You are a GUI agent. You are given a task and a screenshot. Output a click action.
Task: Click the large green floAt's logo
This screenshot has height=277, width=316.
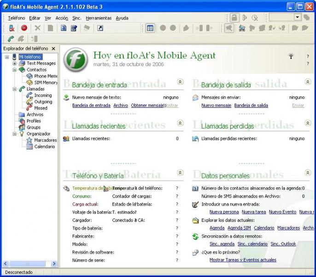click(x=76, y=60)
